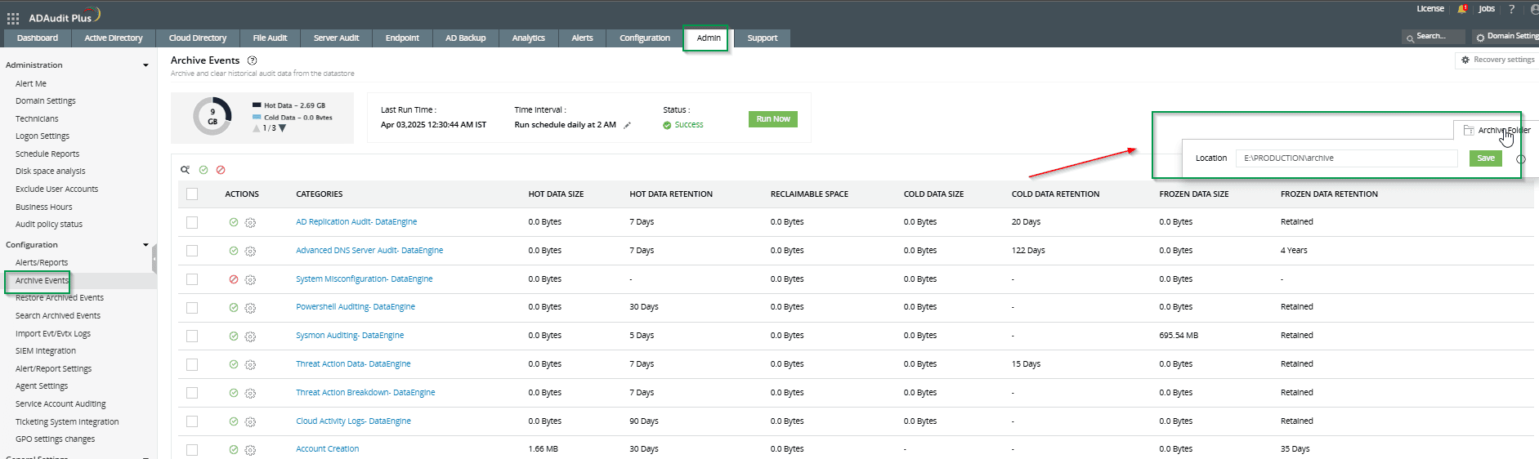Open the notifications bell icon

1462,9
